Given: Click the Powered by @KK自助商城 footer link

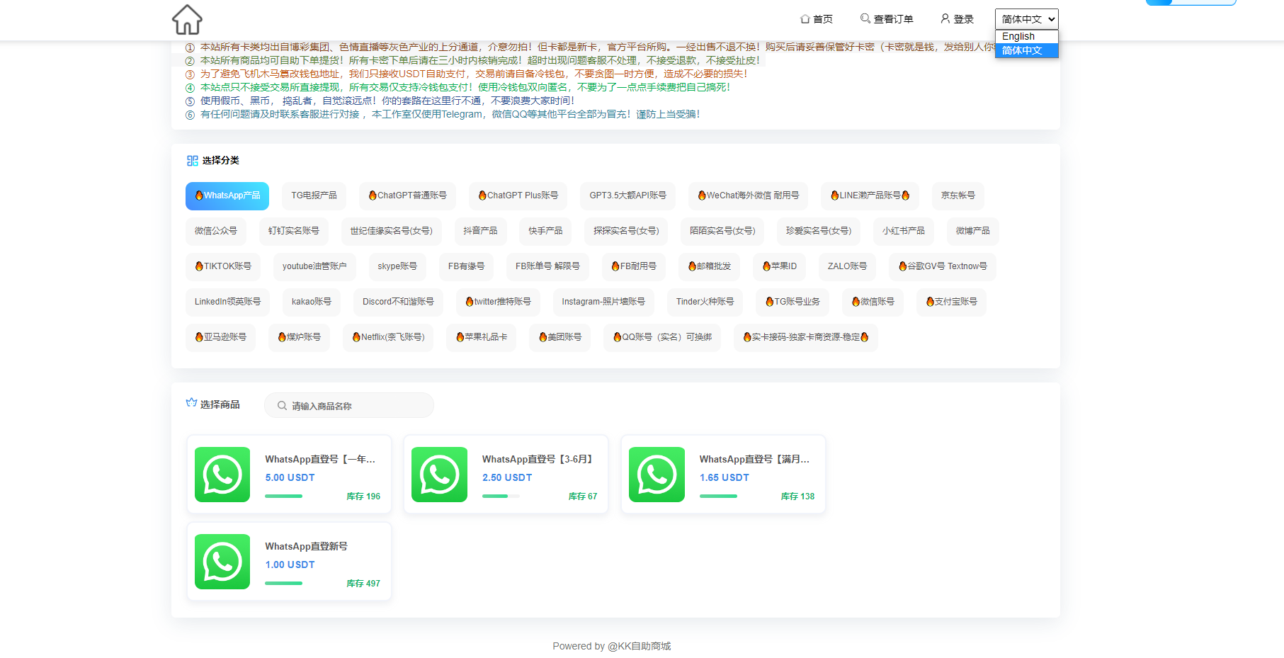Looking at the screenshot, I should [x=613, y=645].
